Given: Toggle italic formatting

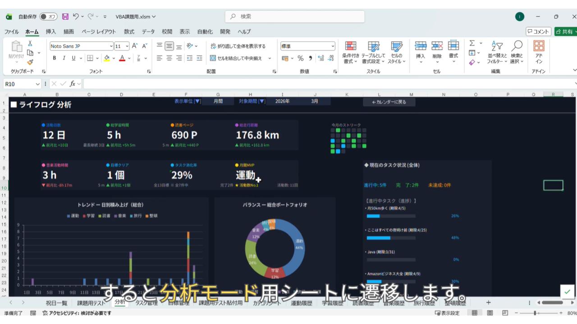Looking at the screenshot, I should coord(64,58).
